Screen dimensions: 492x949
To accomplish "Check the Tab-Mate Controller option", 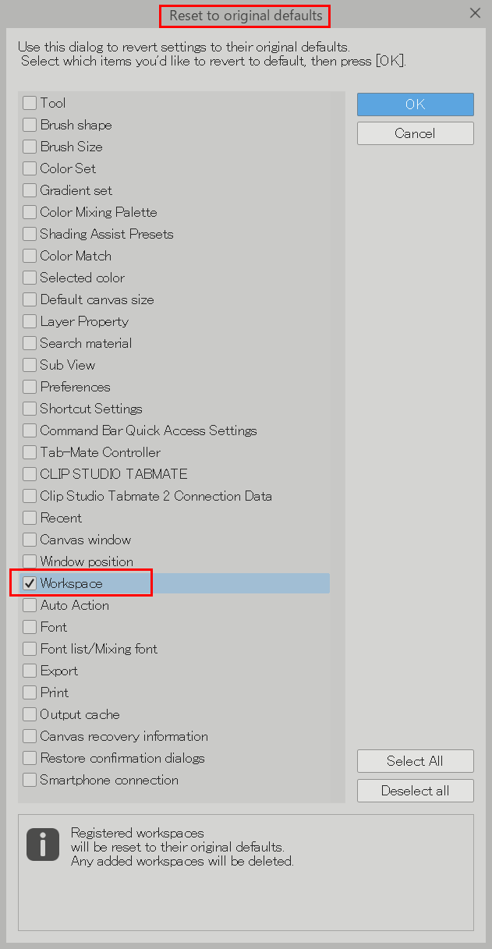I will click(x=29, y=452).
